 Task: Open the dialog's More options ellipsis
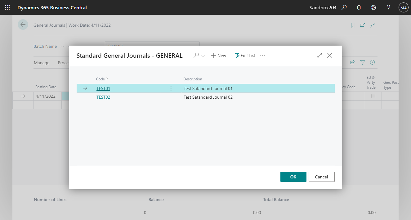tap(262, 55)
